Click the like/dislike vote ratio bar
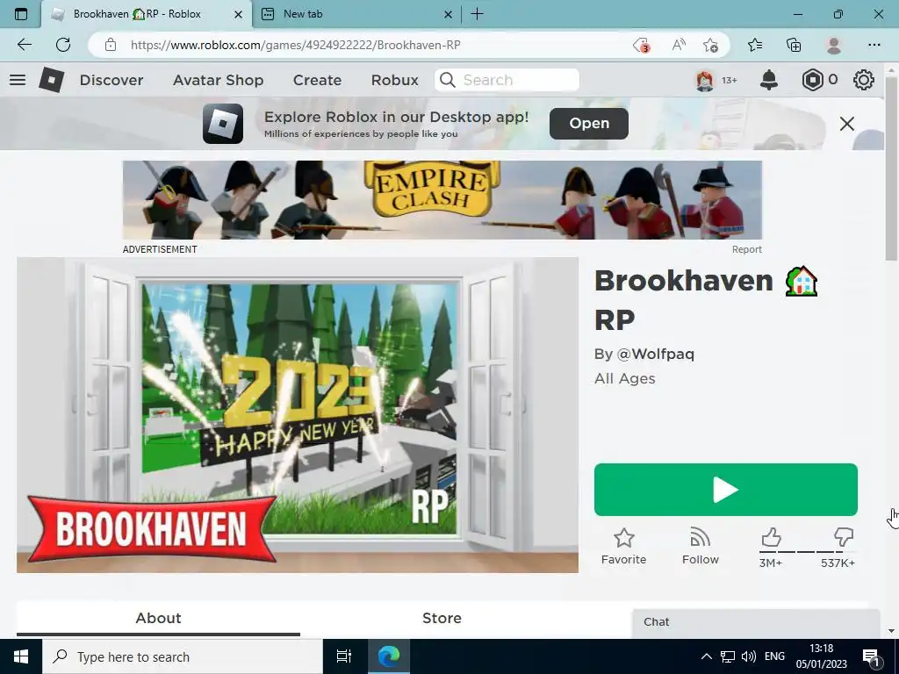This screenshot has height=674, width=899. [x=808, y=552]
